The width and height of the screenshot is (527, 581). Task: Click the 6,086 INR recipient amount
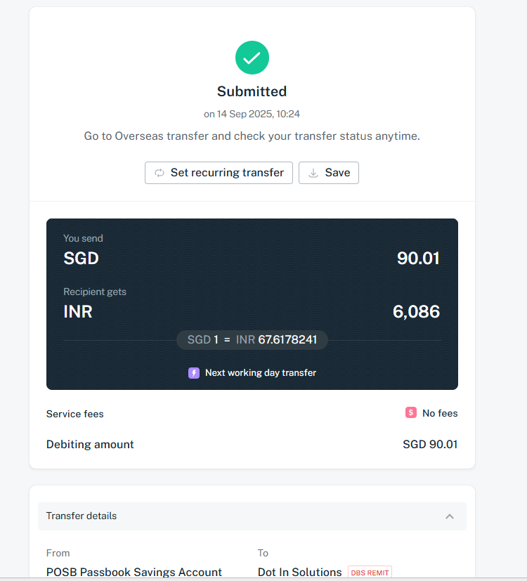tap(416, 312)
